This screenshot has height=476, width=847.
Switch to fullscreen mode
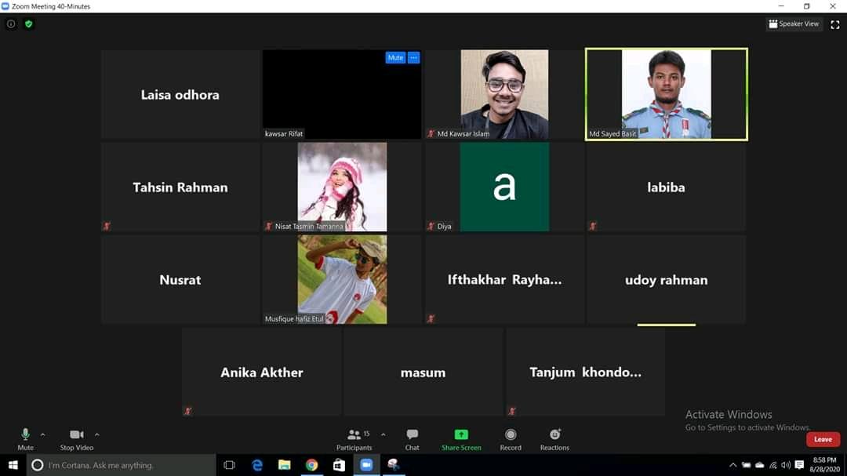point(834,24)
